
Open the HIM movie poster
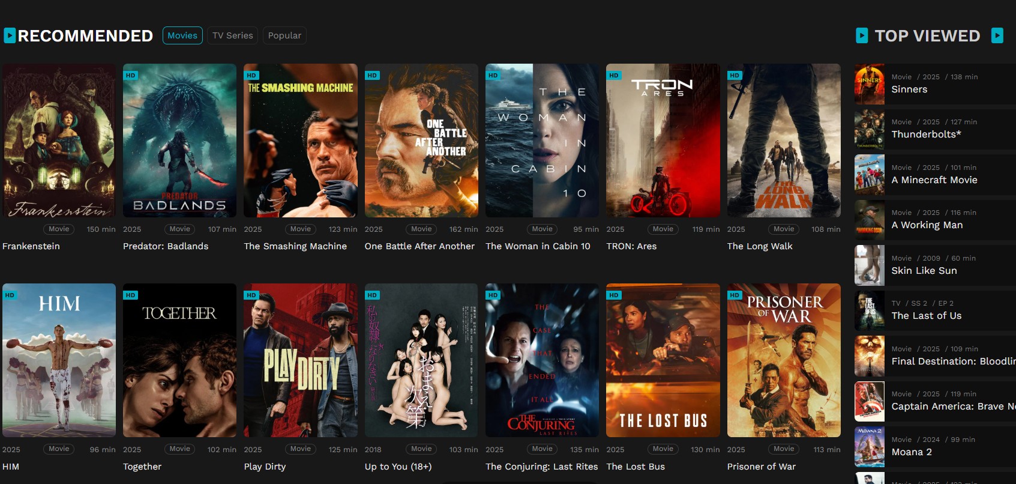coord(59,360)
